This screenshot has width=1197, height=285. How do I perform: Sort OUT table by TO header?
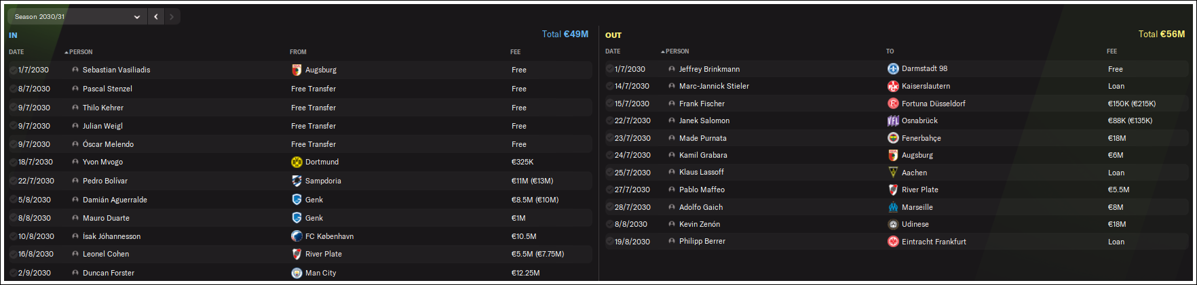[890, 51]
